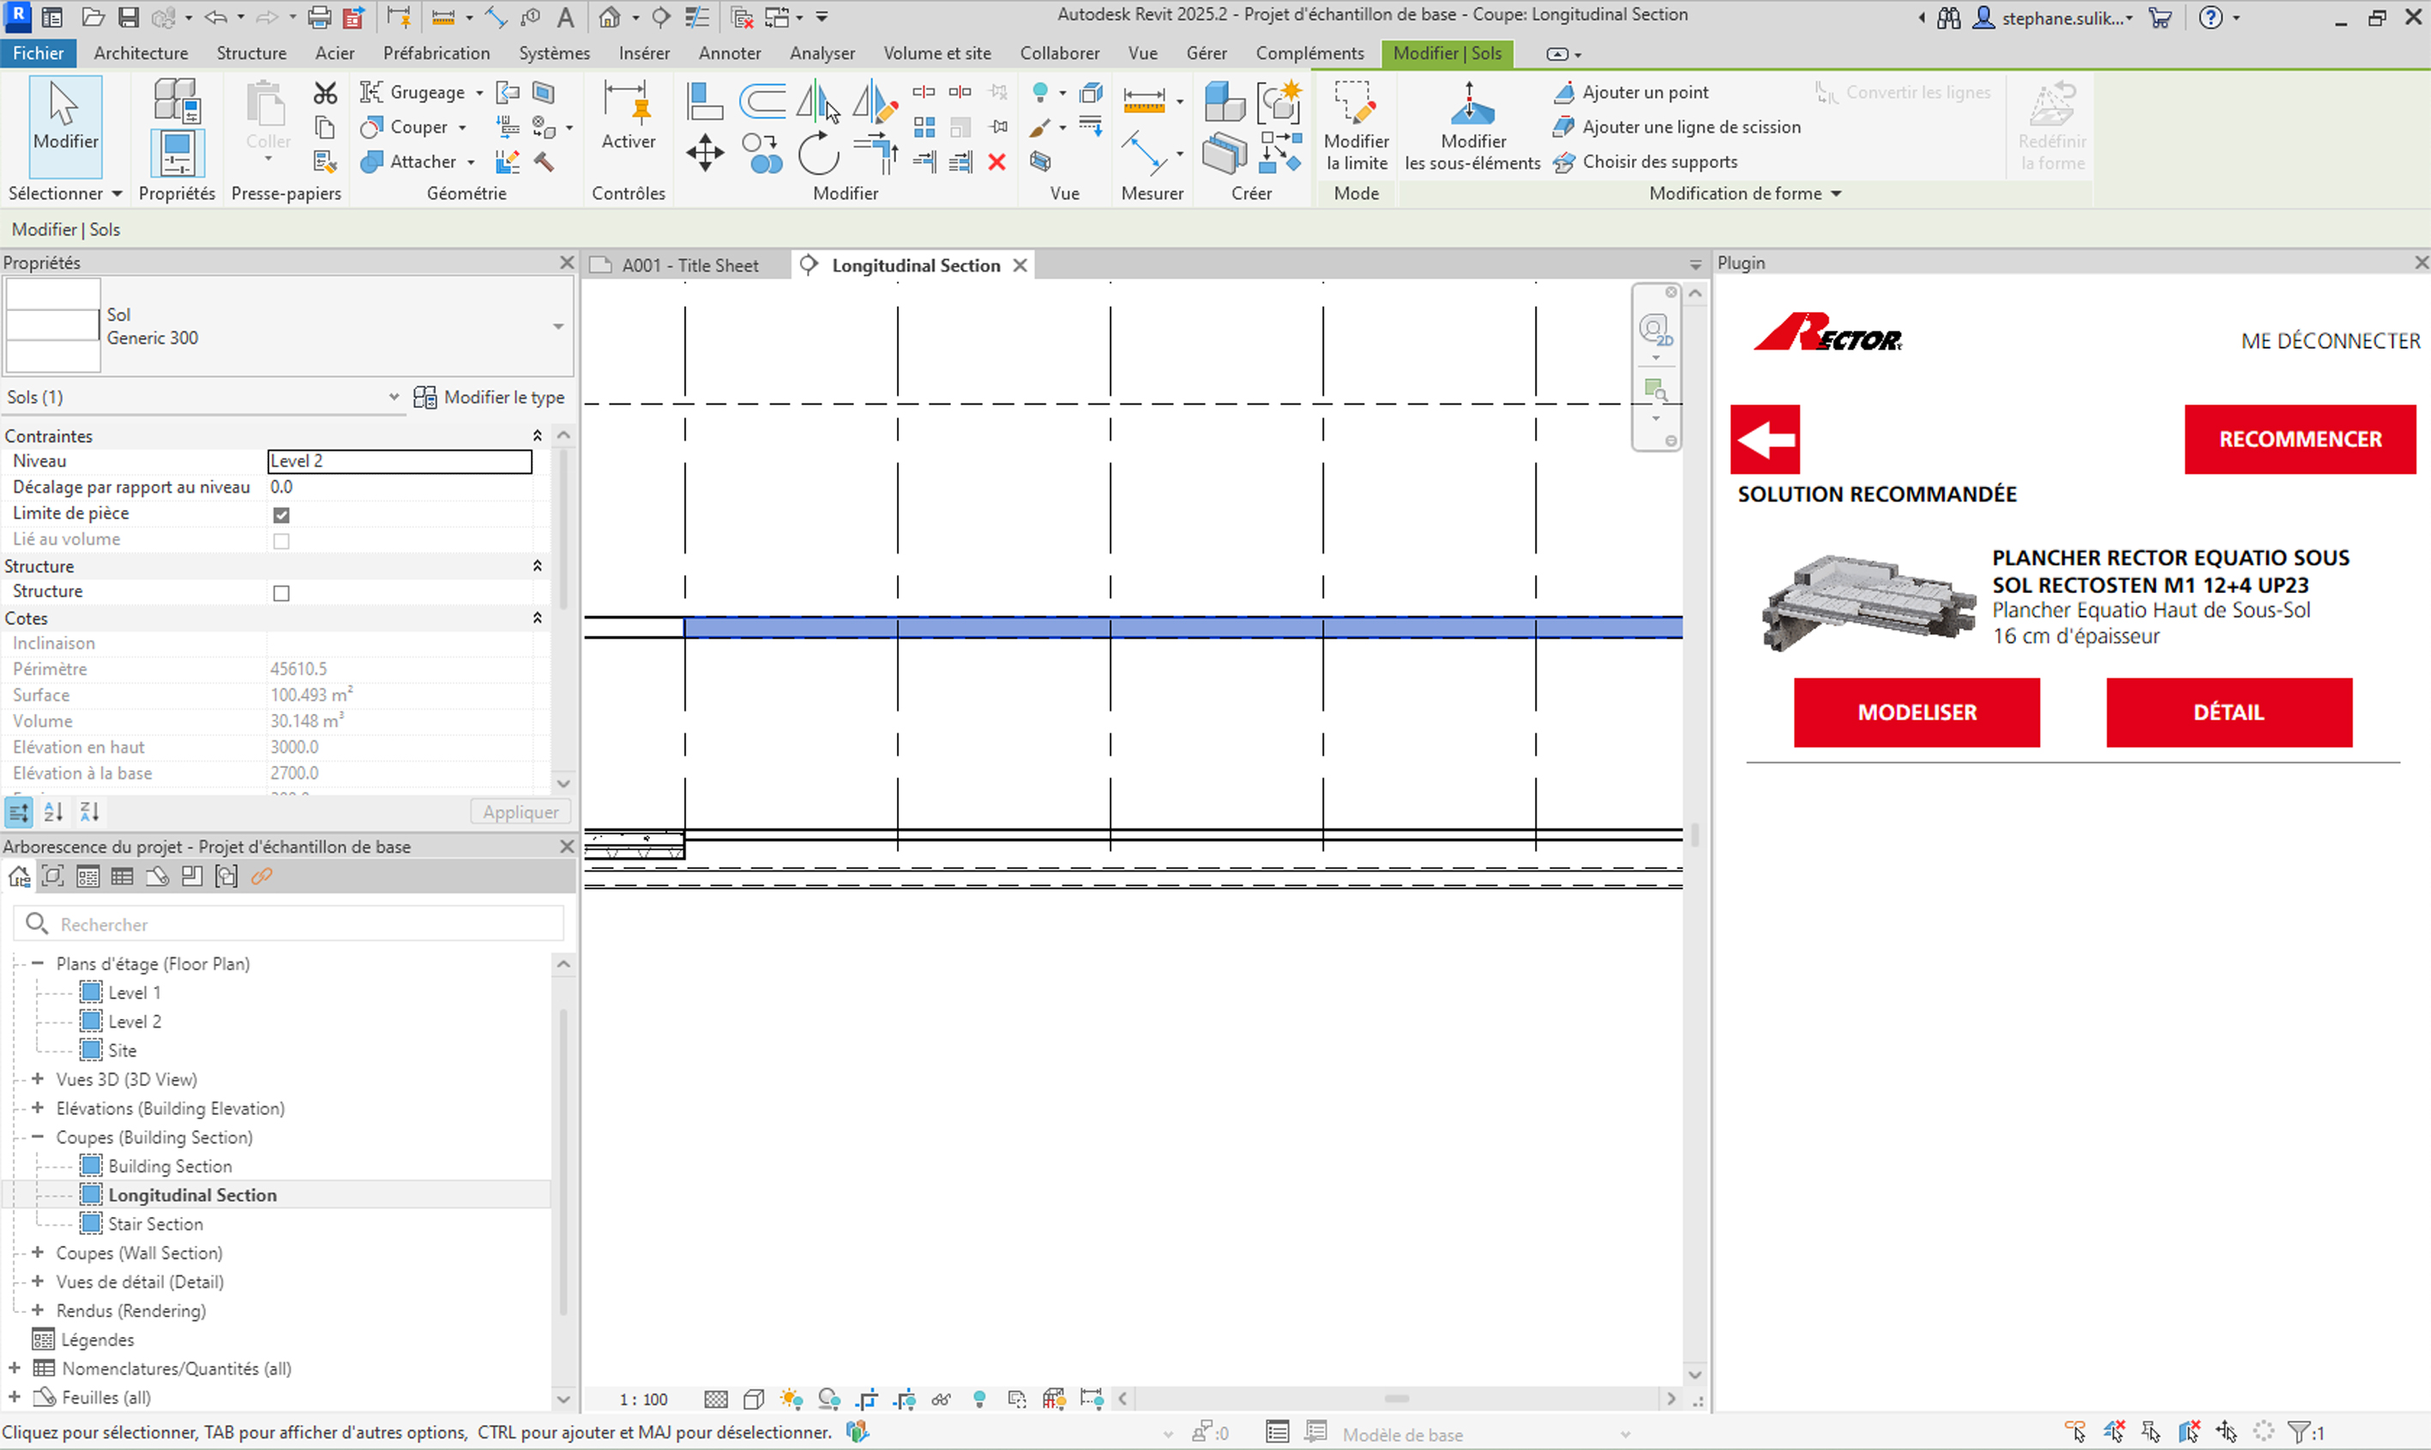Click ME DÉCONNECTER link
This screenshot has width=2431, height=1450.
click(2329, 340)
